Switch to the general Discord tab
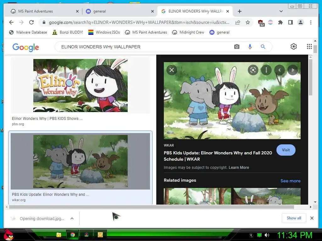This screenshot has width=322, height=241. tap(120, 11)
